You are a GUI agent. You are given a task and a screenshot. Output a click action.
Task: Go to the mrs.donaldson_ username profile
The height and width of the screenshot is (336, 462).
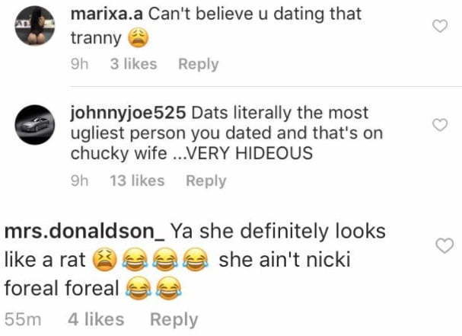pos(84,231)
